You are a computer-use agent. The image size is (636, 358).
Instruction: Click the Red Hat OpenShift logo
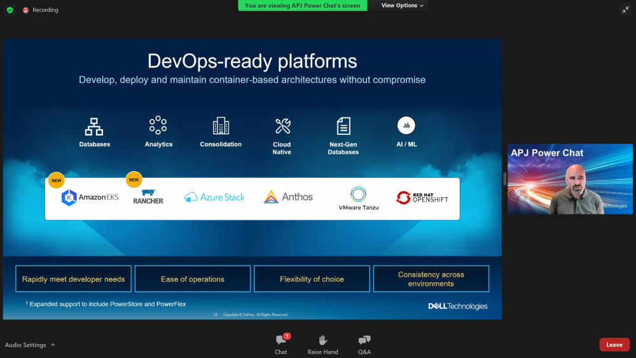click(x=422, y=198)
